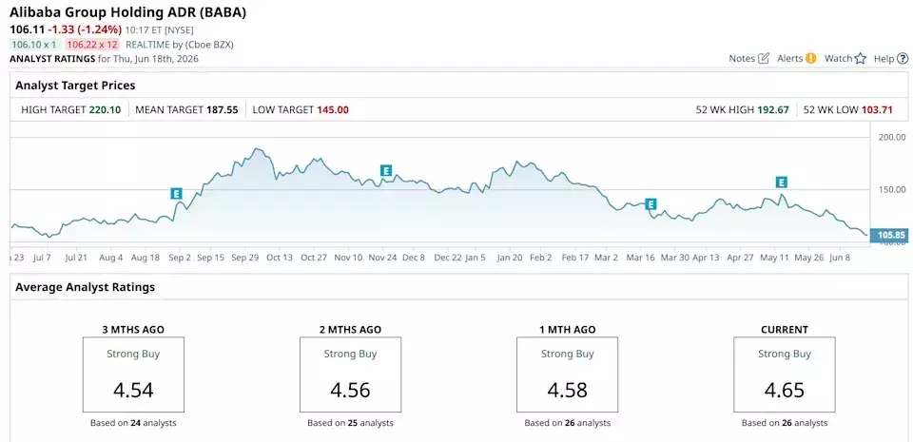
Task: Click the 52 week low 103.71
Action: point(877,109)
